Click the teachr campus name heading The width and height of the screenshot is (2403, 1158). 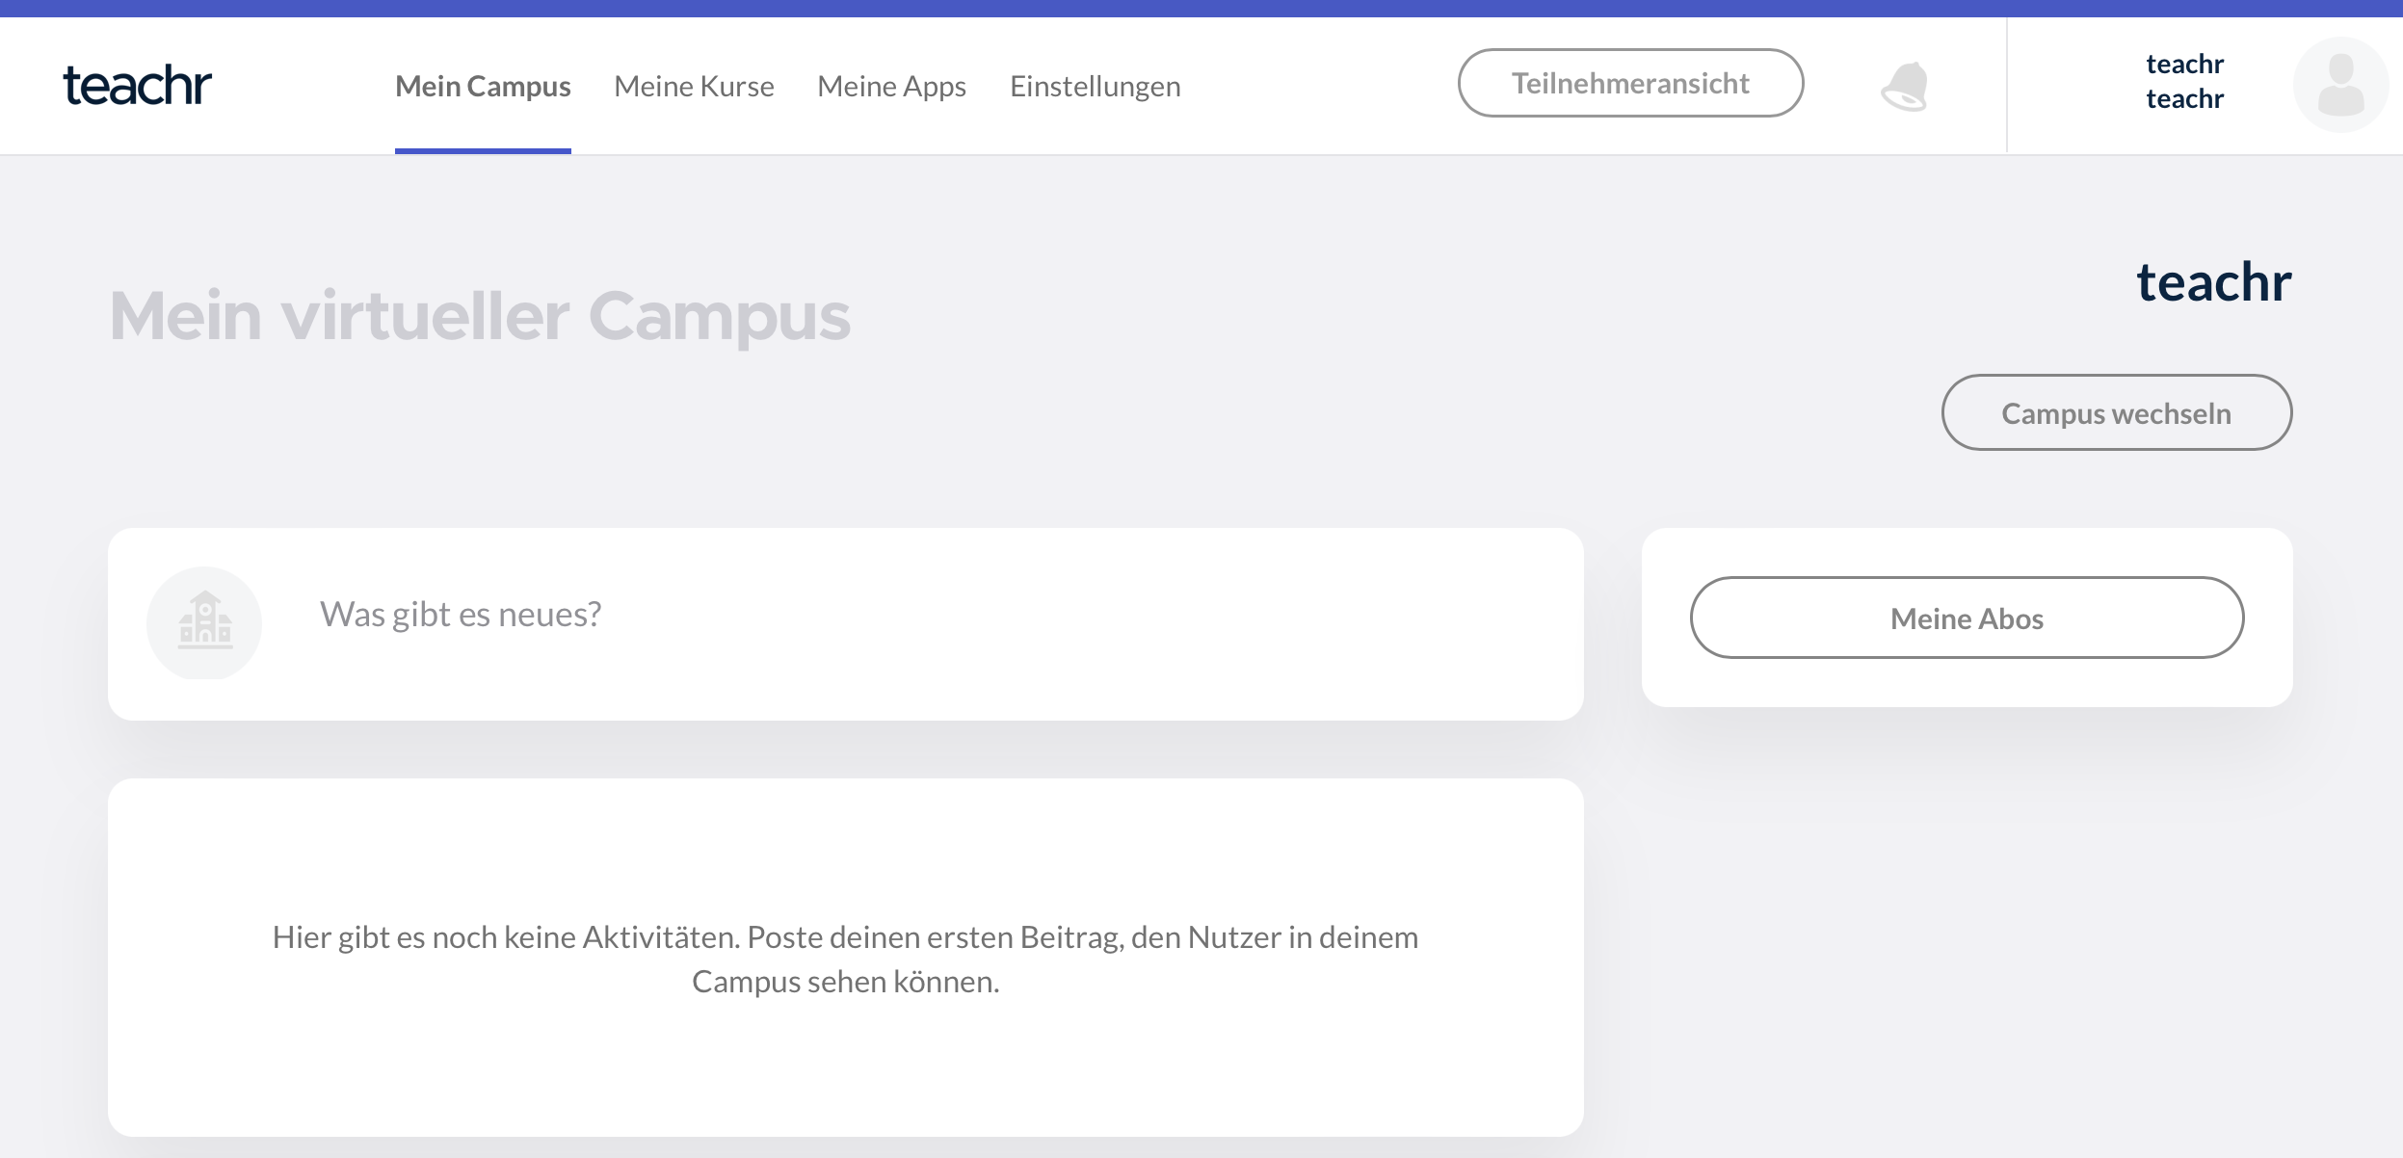[x=2213, y=282]
